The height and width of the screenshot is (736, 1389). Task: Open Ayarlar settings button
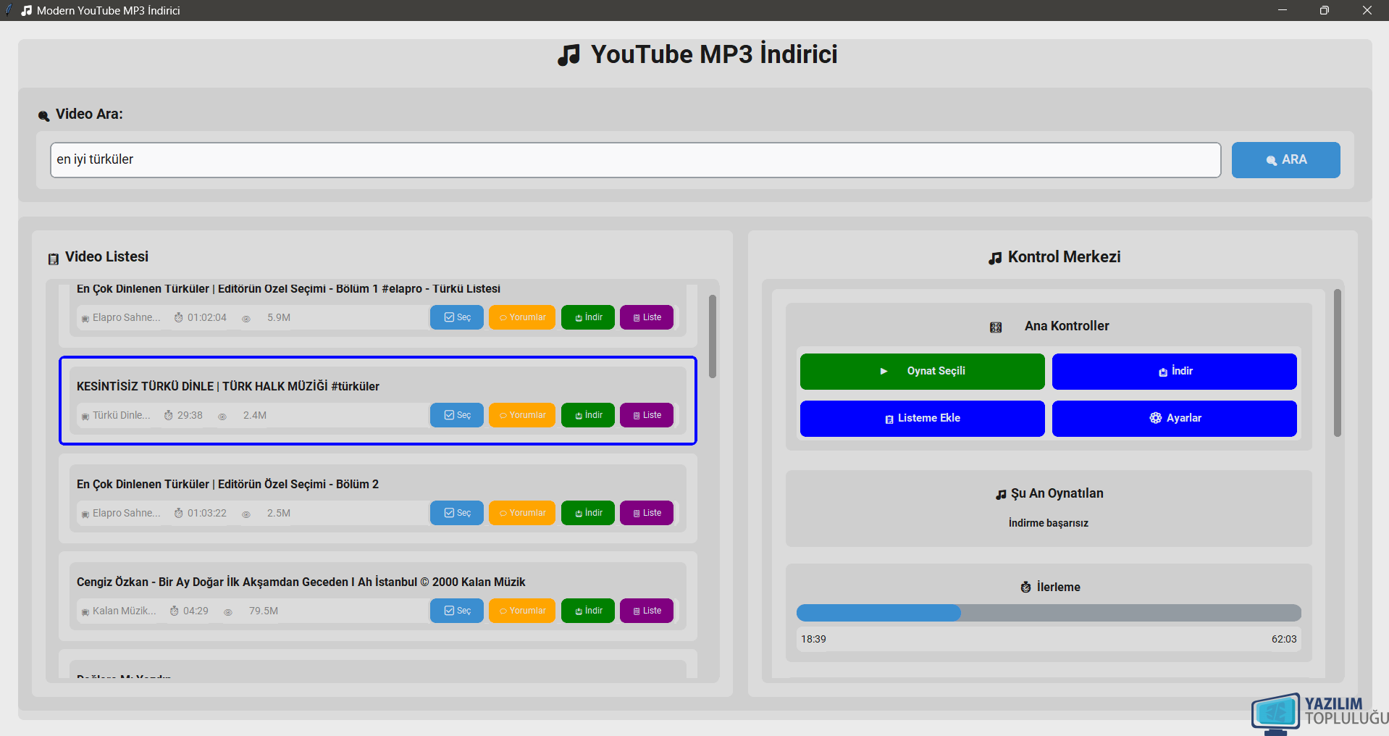1174,419
